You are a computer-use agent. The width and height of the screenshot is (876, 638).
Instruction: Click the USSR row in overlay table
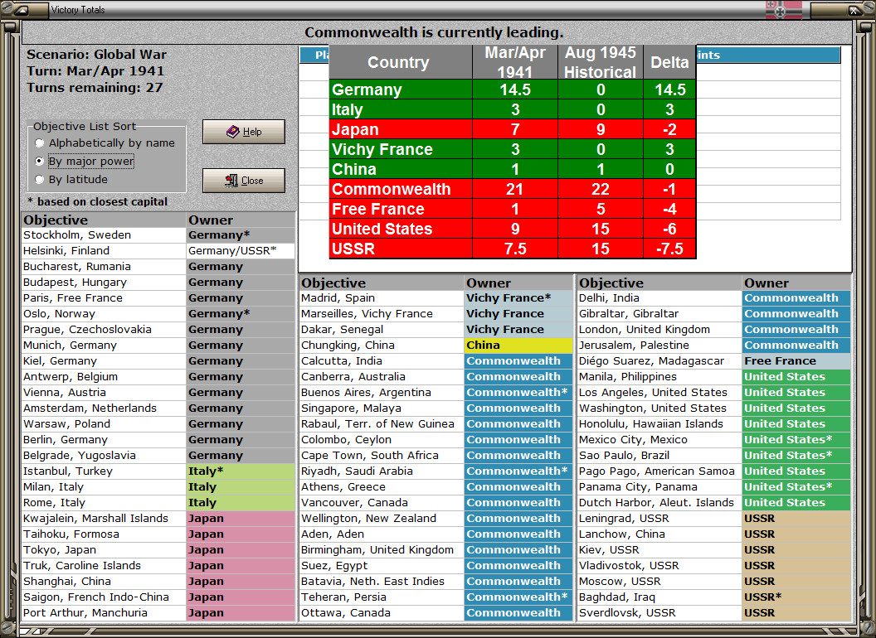coord(513,249)
